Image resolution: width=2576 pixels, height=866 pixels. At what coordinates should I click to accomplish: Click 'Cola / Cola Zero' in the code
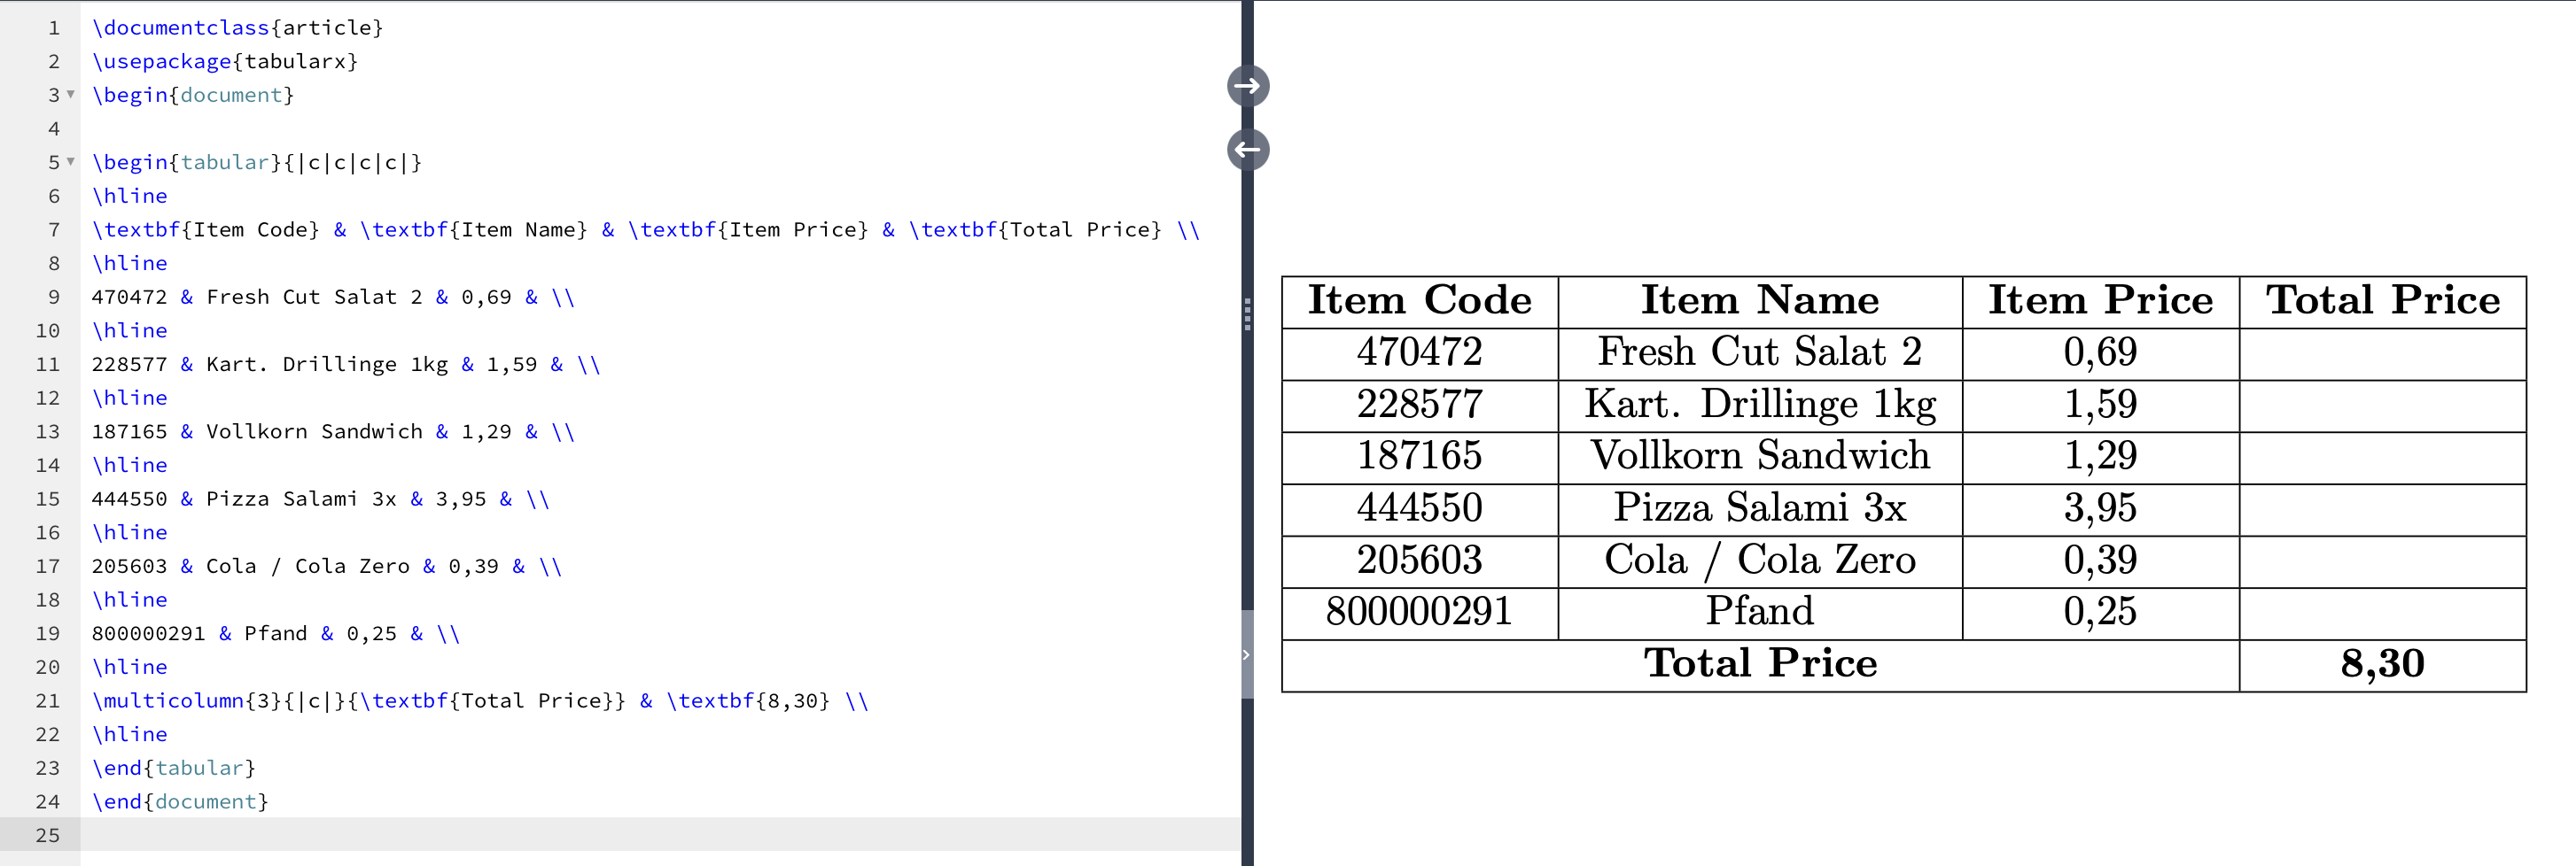click(308, 567)
